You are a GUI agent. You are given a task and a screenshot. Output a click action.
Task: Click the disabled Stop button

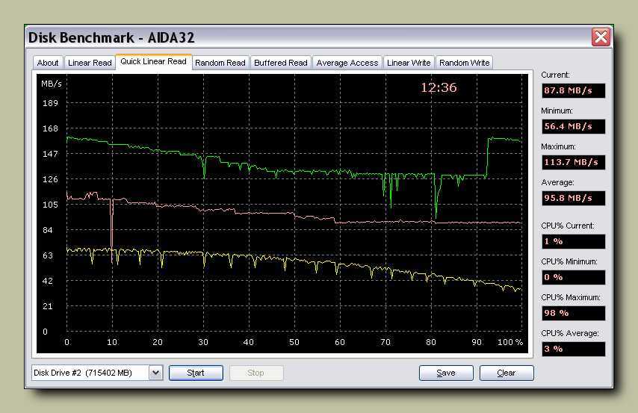256,373
